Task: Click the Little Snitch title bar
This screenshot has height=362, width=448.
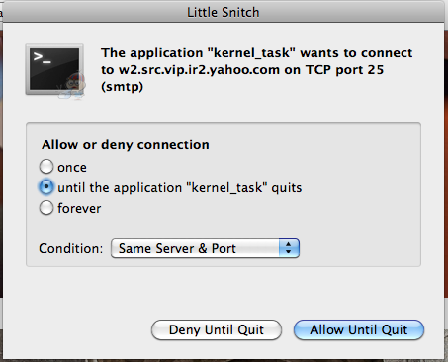Action: [x=224, y=13]
